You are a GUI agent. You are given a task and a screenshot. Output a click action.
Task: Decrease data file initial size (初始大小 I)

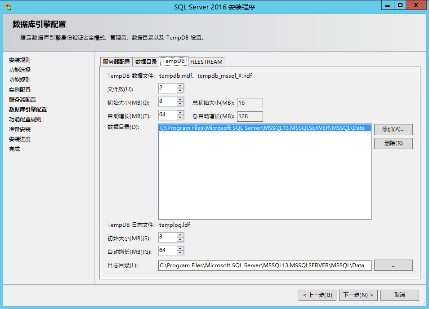(x=180, y=104)
